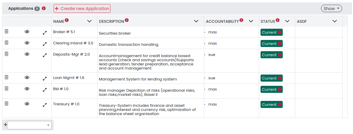Click info icon beside NAME column header
Image resolution: width=353 pixels, height=134 pixels.
pos(67,20)
